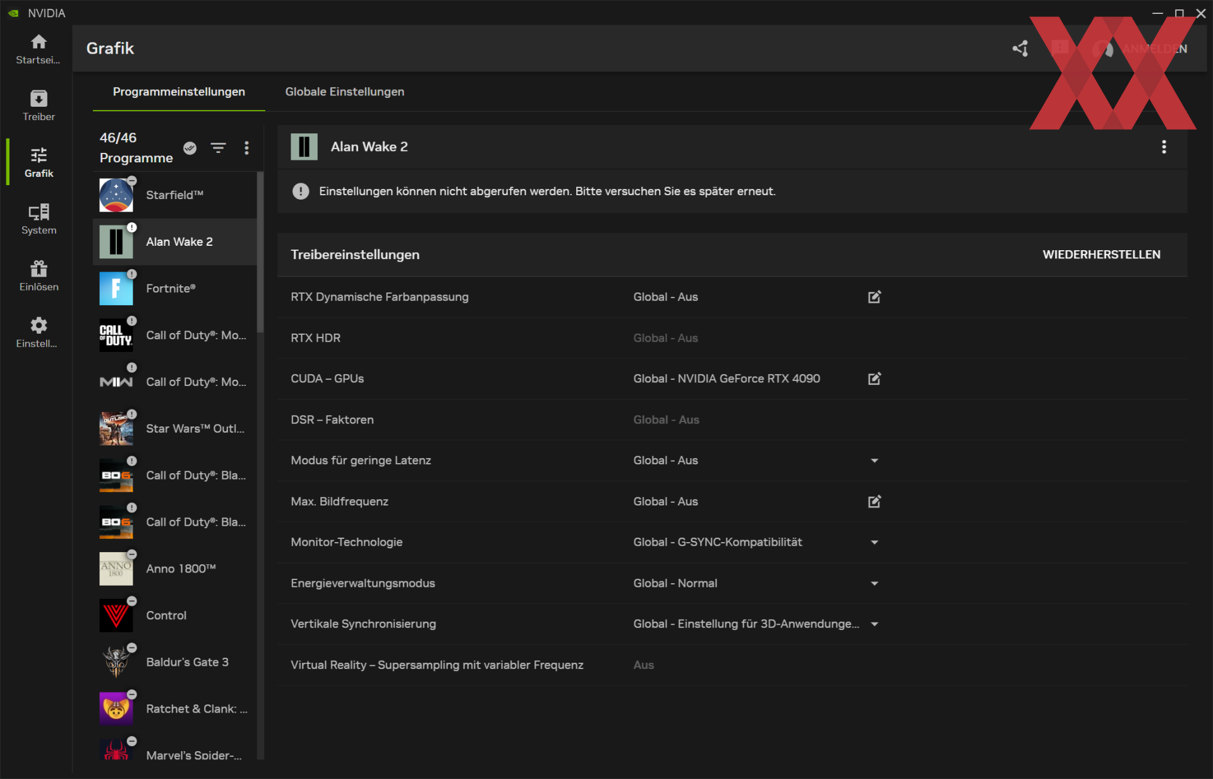Click the Fortnite game icon
Image resolution: width=1213 pixels, height=779 pixels.
pyautogui.click(x=116, y=289)
